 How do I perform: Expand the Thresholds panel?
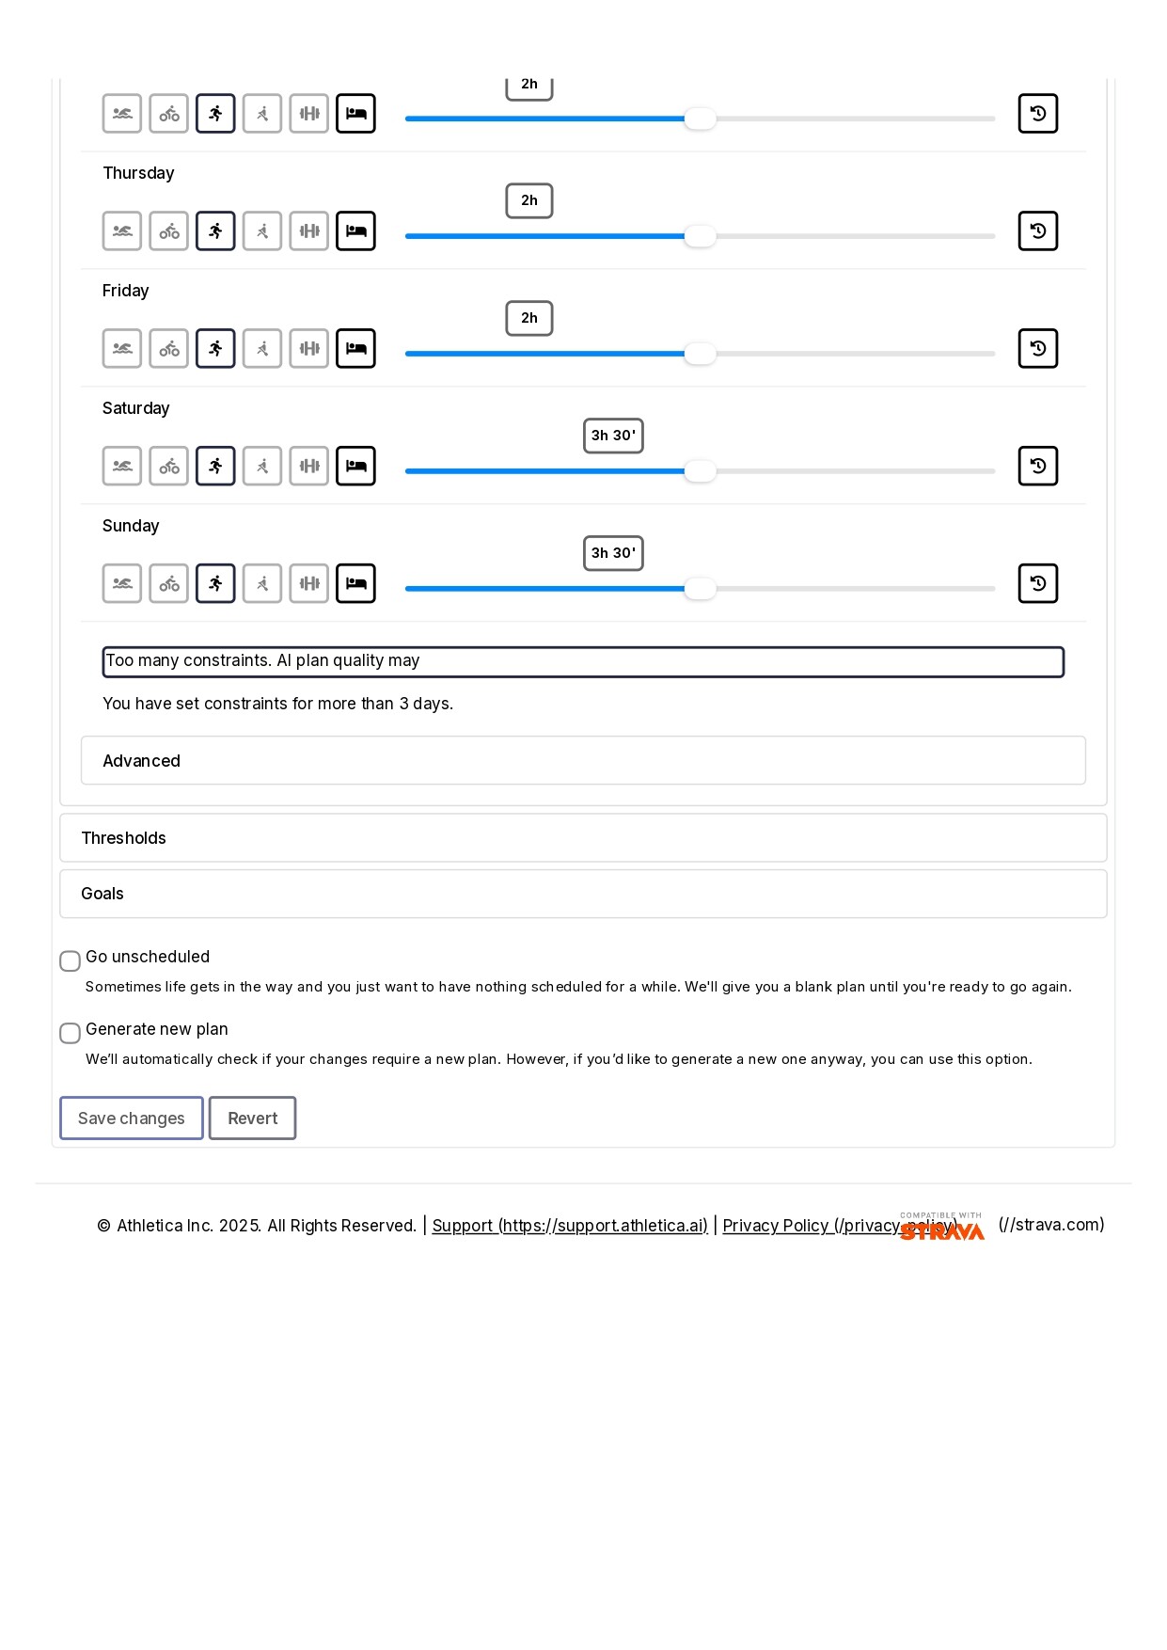583,838
